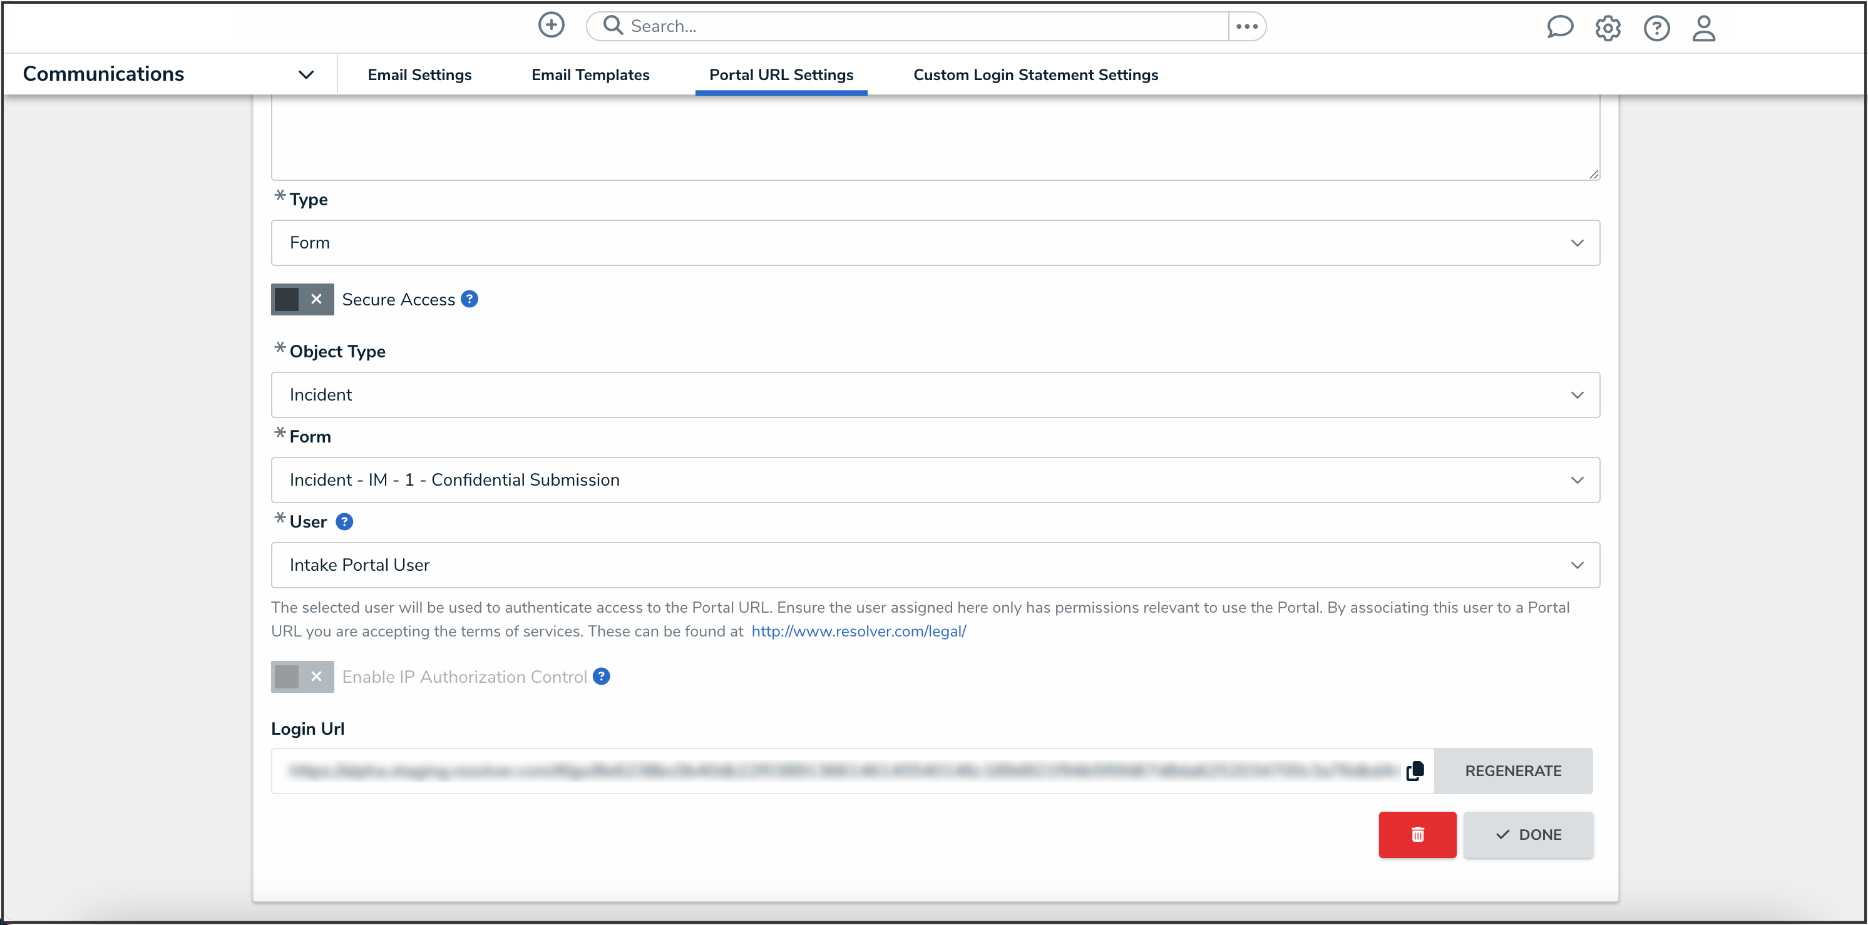The height and width of the screenshot is (925, 1868).
Task: Click the search magnifier icon
Action: click(613, 26)
